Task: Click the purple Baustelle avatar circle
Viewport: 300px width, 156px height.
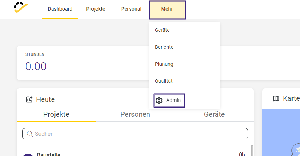Action: 28,155
